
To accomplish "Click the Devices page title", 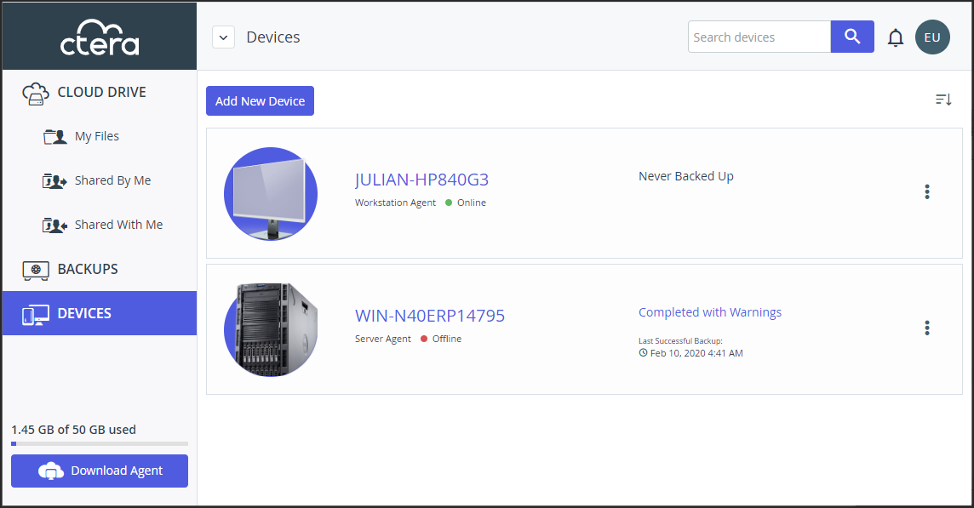I will point(272,37).
